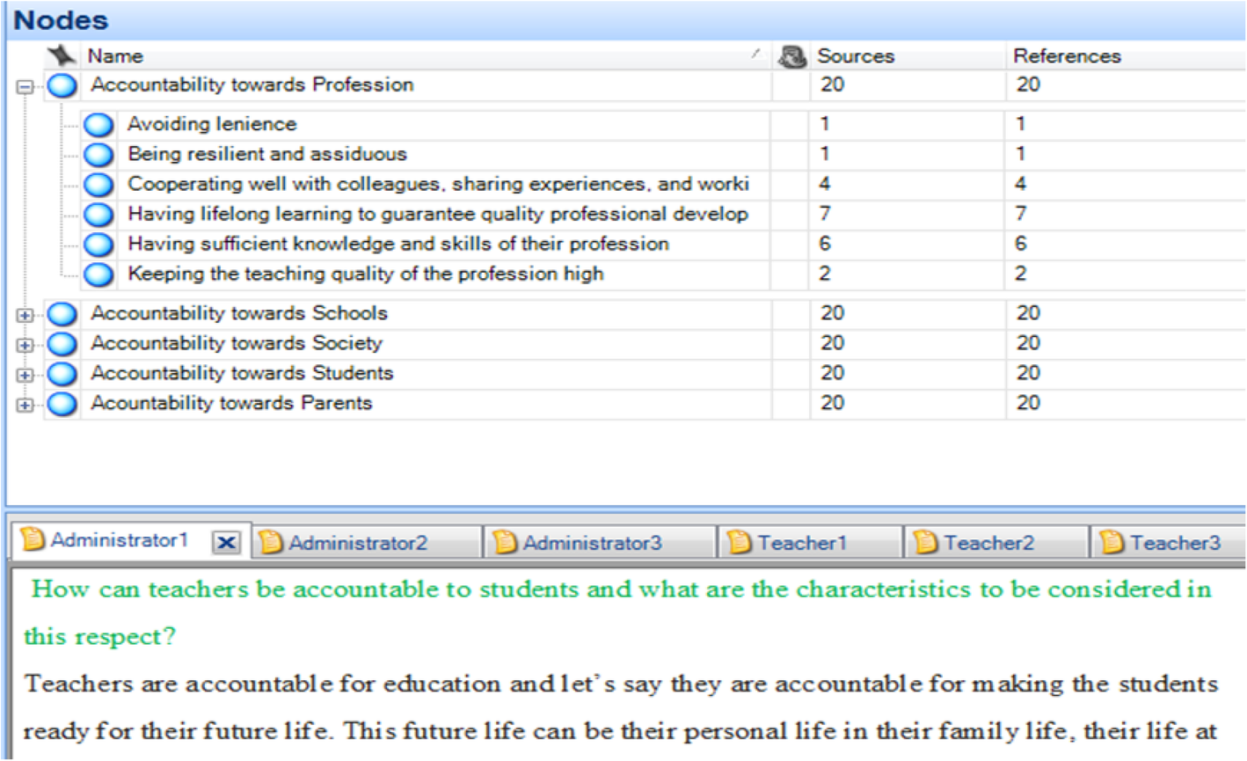Image resolution: width=1247 pixels, height=761 pixels.
Task: Sort by References column header
Action: 1067,56
